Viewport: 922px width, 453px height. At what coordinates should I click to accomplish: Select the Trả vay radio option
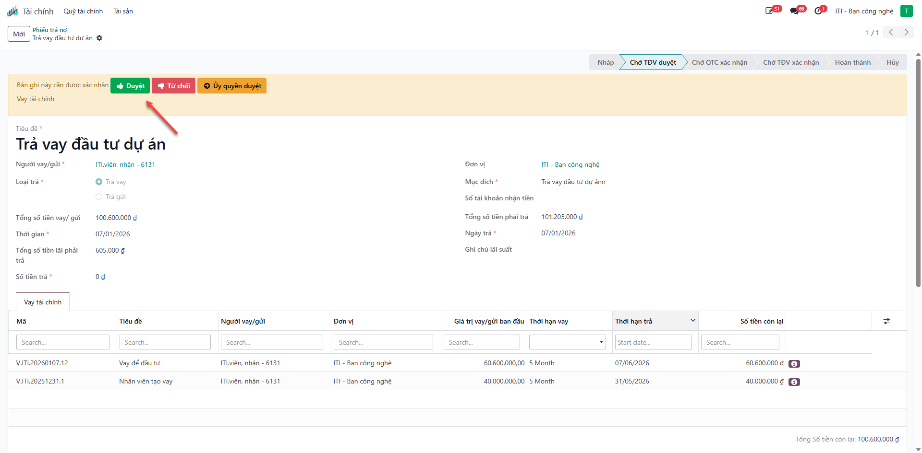99,182
